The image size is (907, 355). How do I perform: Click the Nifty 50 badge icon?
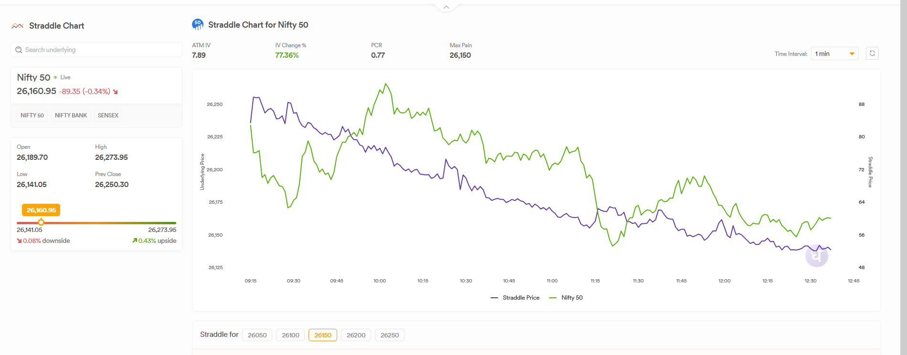click(197, 24)
